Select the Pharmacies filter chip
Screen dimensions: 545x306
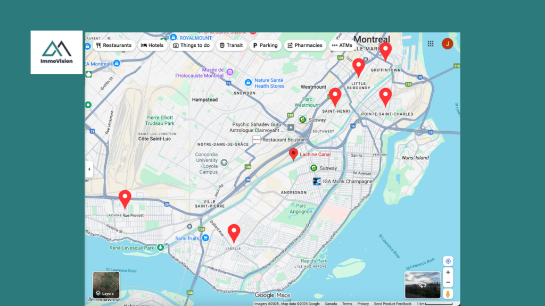(x=305, y=46)
